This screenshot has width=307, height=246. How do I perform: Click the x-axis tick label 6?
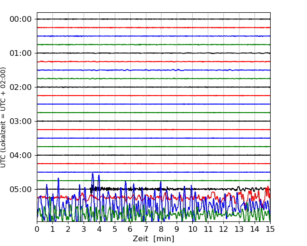(x=130, y=229)
